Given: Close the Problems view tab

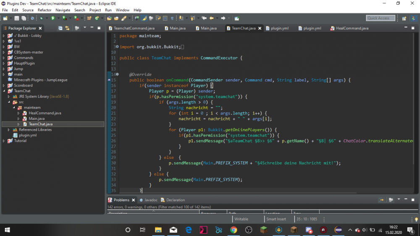Looking at the screenshot, I should pyautogui.click(x=134, y=200).
